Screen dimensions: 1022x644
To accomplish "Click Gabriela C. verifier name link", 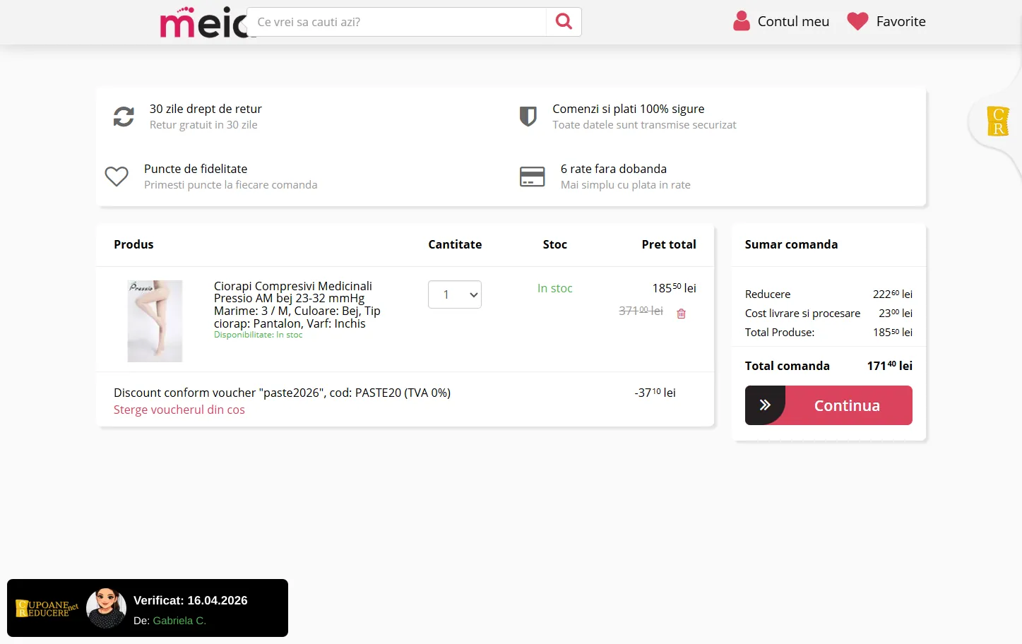I will (179, 621).
